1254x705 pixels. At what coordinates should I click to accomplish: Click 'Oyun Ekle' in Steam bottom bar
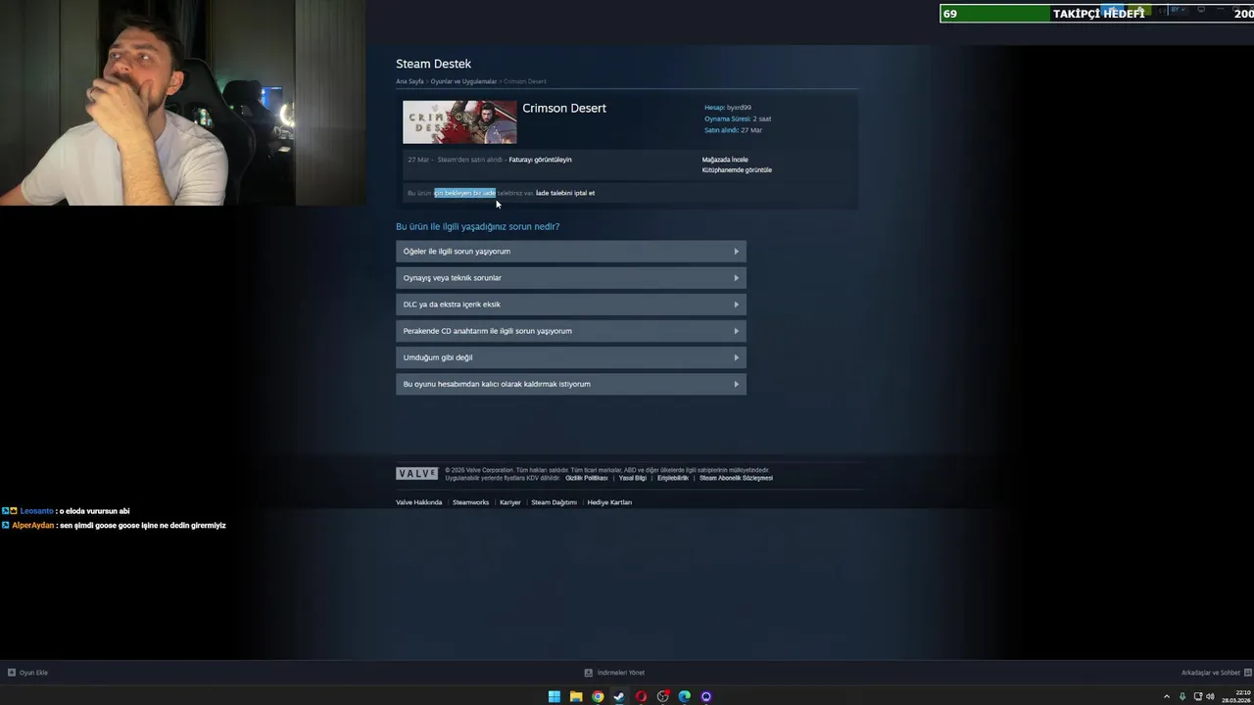click(x=33, y=673)
